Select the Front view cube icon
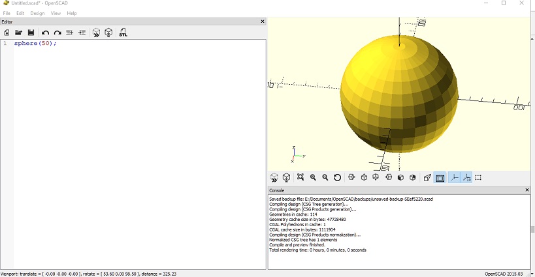Image resolution: width=535 pixels, height=277 pixels. (x=400, y=177)
